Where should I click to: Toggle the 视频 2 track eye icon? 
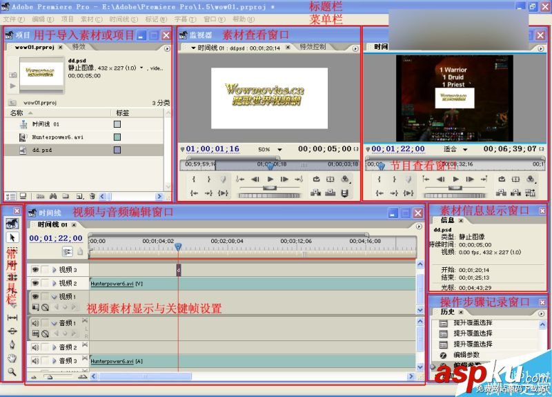click(x=35, y=283)
